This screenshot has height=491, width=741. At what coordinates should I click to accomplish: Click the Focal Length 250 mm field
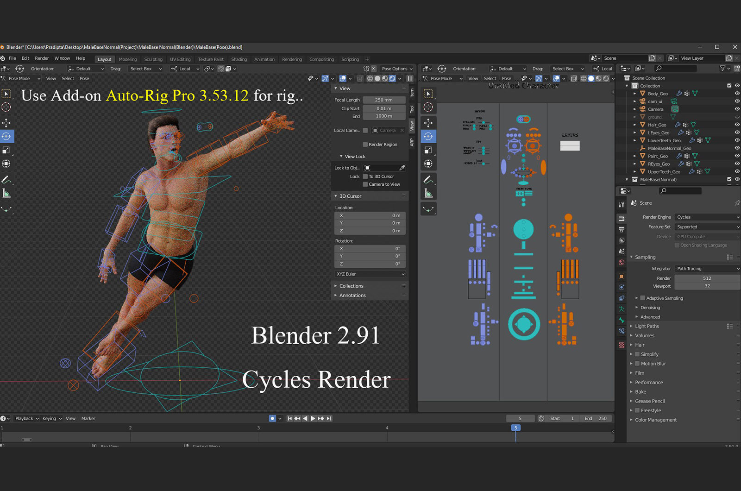(384, 100)
